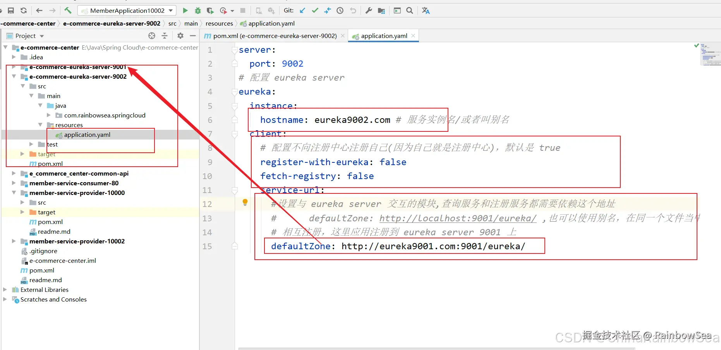Image resolution: width=721 pixels, height=350 pixels.
Task: Select pom.xml under member-service-provider-10000
Action: [50, 222]
